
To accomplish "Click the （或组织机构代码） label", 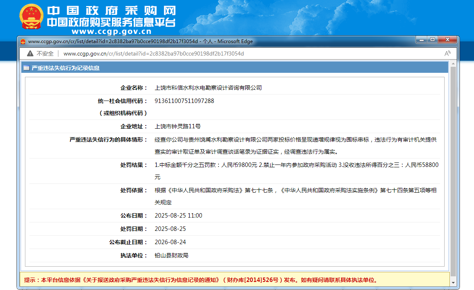I will (122, 113).
